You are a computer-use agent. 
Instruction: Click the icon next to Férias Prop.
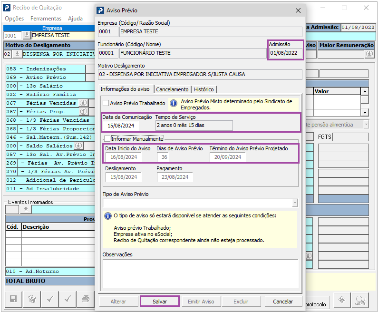click(x=84, y=111)
